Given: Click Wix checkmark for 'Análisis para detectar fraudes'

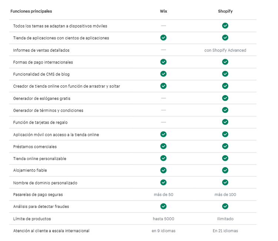Looking at the screenshot, I should pyautogui.click(x=163, y=206).
